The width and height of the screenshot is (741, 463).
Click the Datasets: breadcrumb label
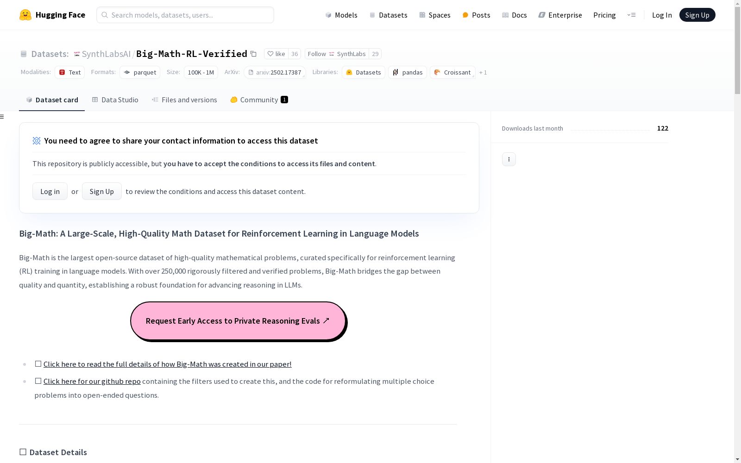click(50, 54)
